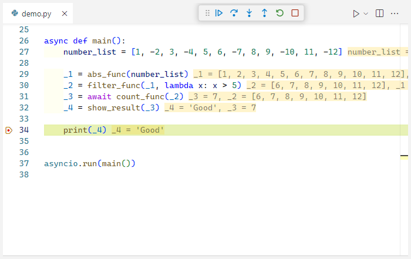Viewport: 411px width, 259px height.
Task: Click line number 31
Action: point(24,97)
